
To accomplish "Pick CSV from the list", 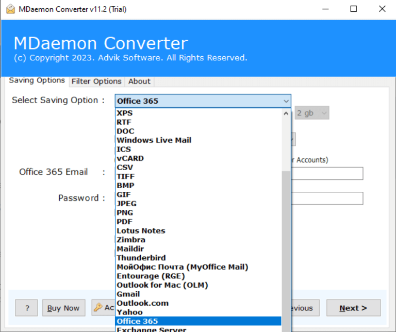I will [199, 168].
